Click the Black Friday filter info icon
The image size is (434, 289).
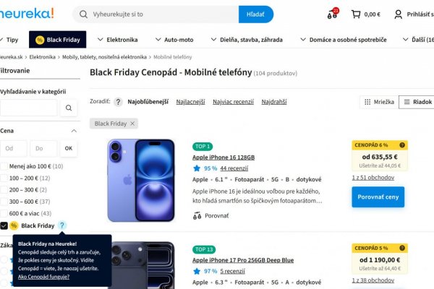62,225
